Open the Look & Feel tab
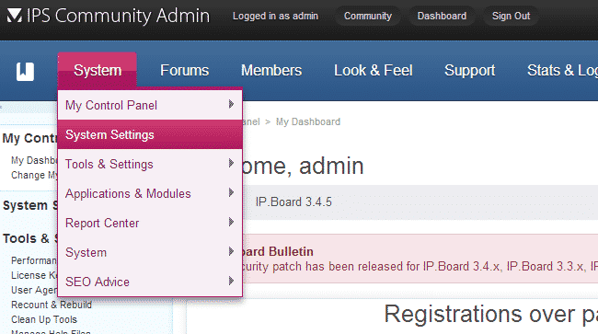 point(373,70)
